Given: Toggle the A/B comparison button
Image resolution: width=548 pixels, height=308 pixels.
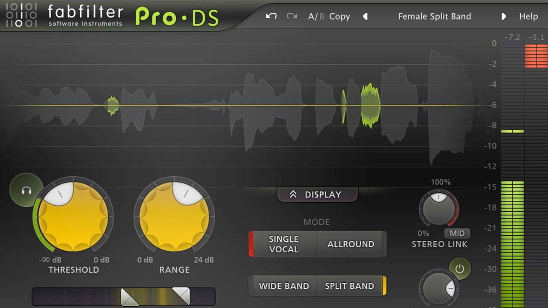Looking at the screenshot, I should coord(316,16).
